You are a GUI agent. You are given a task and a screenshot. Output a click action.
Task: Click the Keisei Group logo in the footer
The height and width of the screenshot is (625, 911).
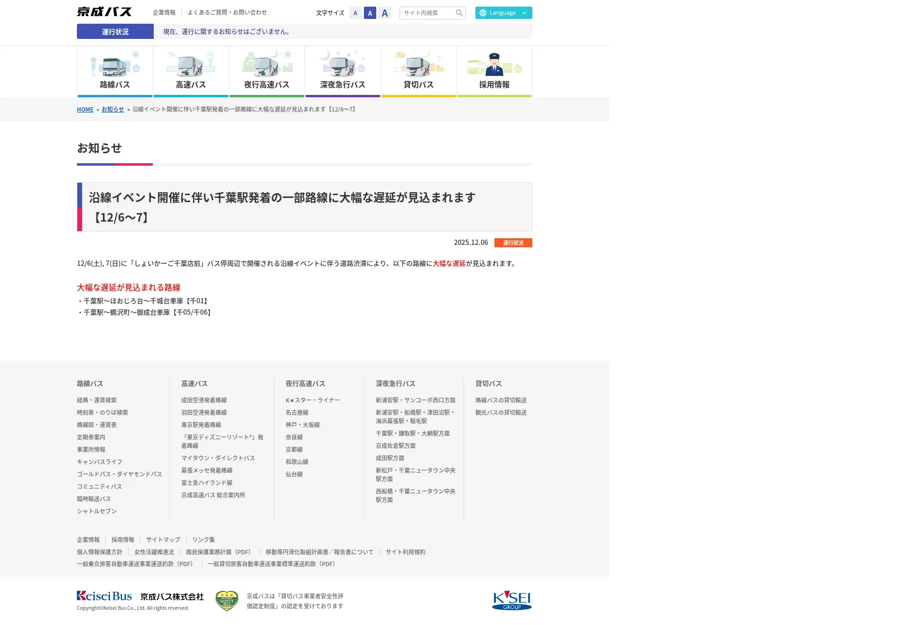(x=511, y=600)
